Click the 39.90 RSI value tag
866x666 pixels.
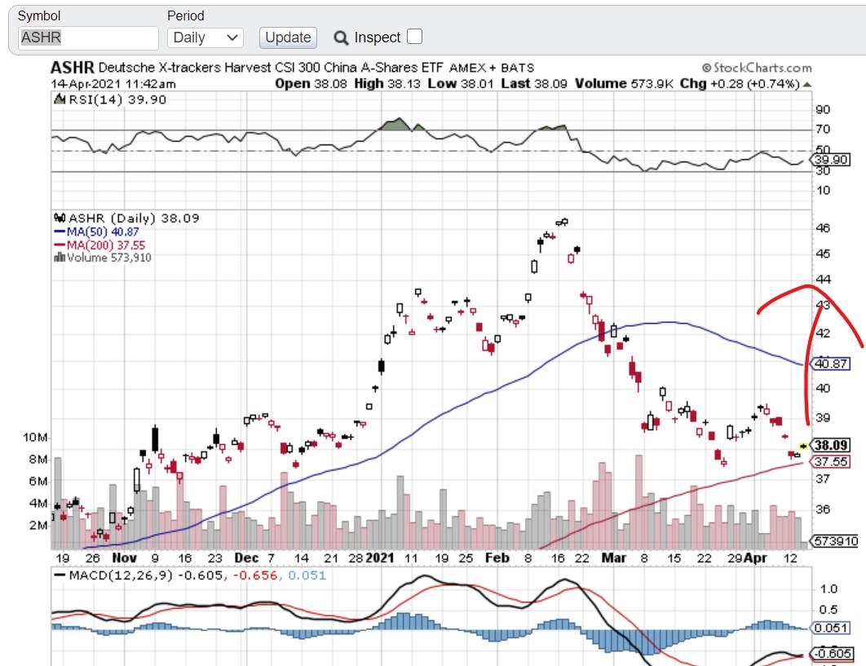(x=832, y=161)
